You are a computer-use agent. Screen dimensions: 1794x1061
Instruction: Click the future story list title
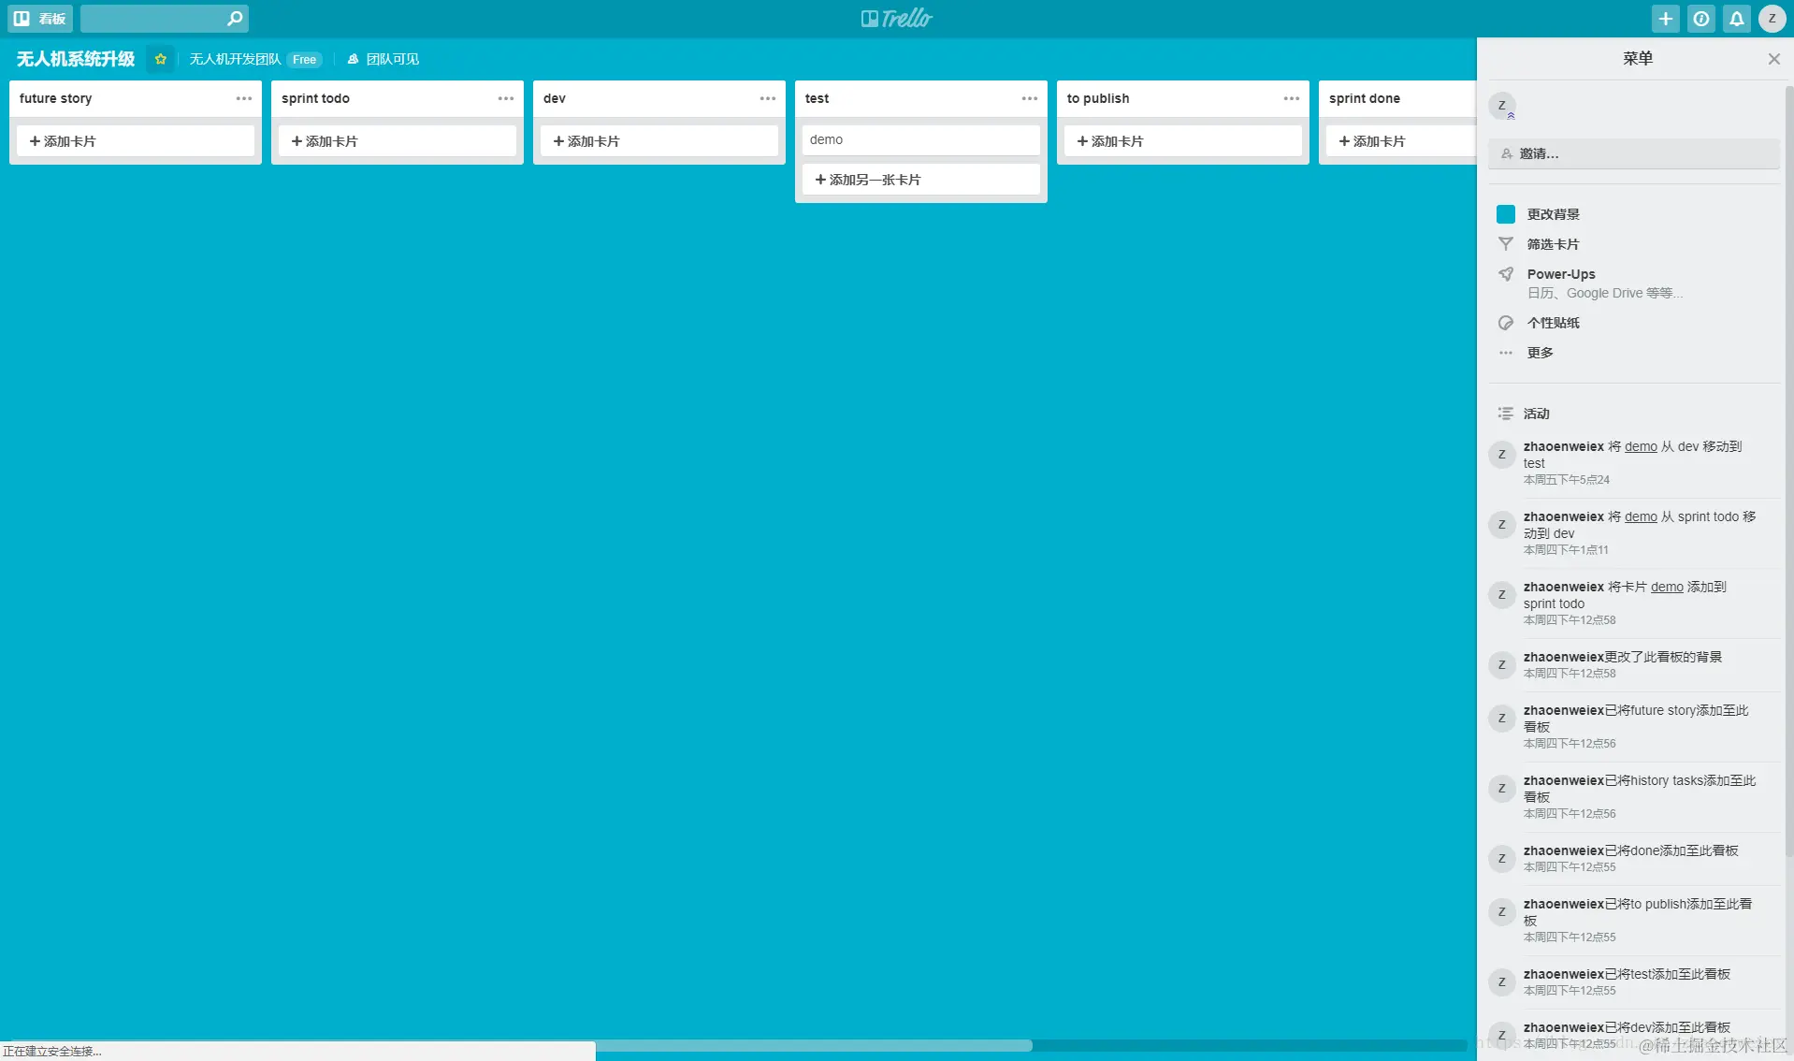click(56, 98)
